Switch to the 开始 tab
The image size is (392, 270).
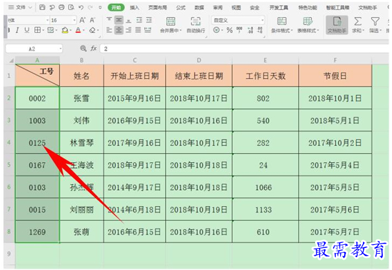click(116, 8)
